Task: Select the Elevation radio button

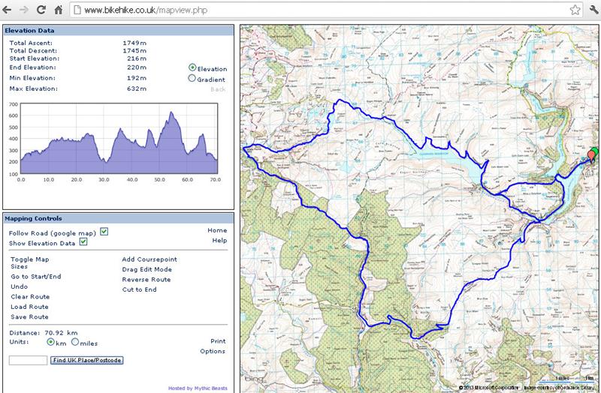Action: [x=192, y=67]
